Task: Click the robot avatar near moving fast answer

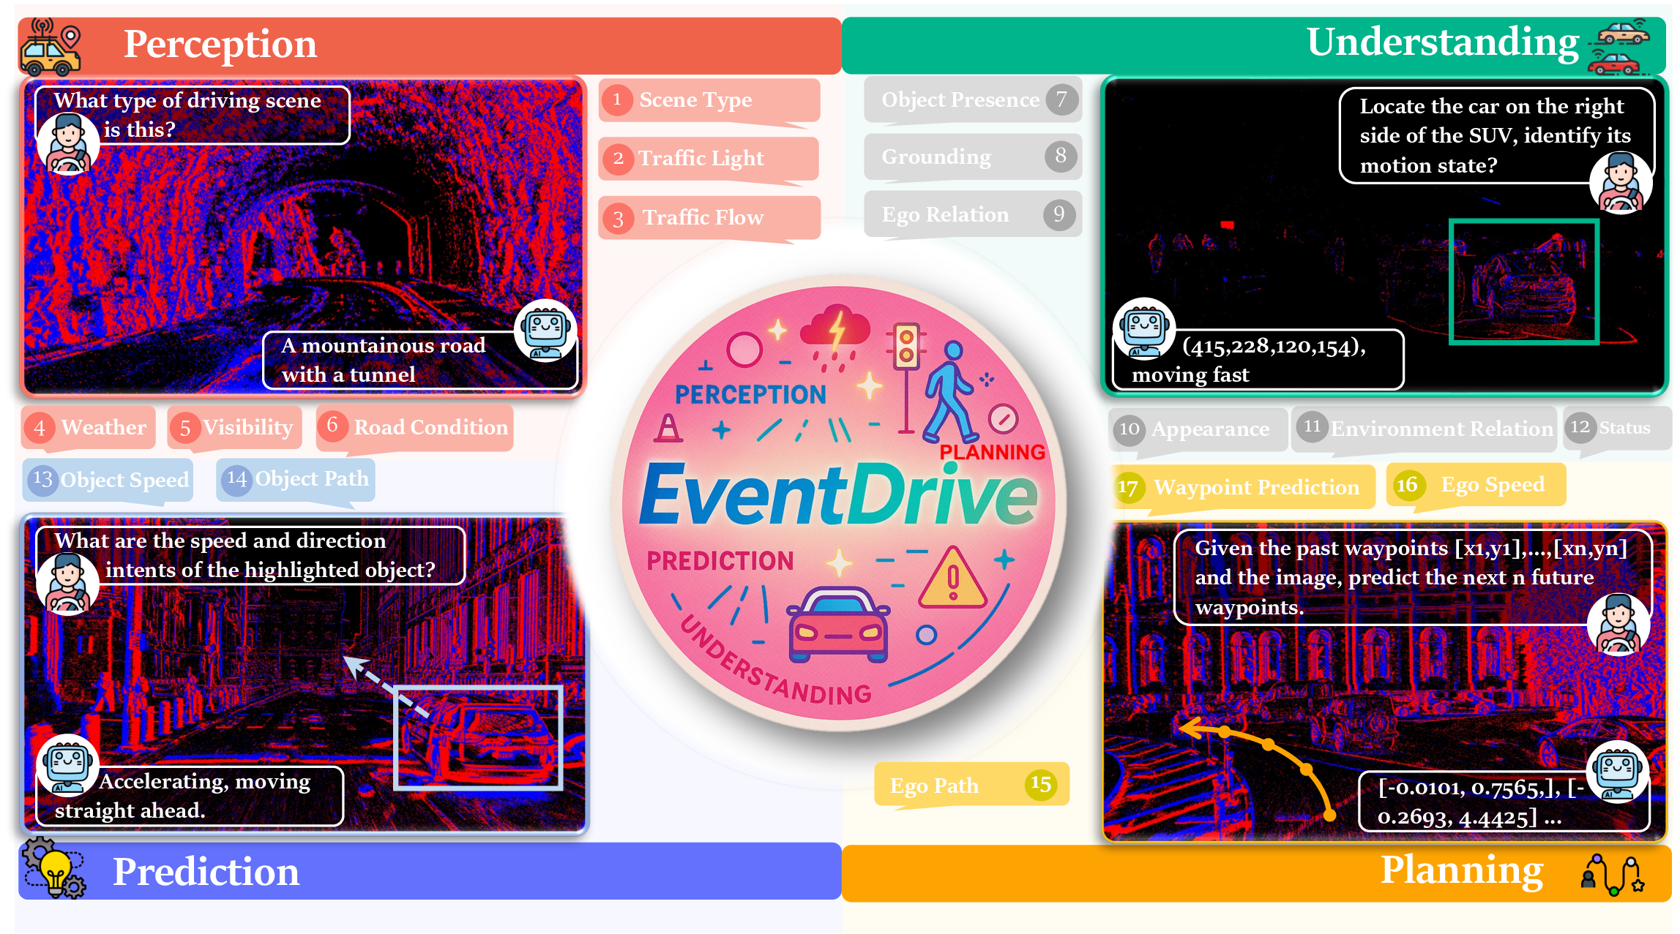Action: [x=1144, y=329]
